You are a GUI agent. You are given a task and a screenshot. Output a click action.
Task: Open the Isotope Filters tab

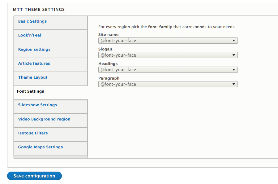(50, 134)
